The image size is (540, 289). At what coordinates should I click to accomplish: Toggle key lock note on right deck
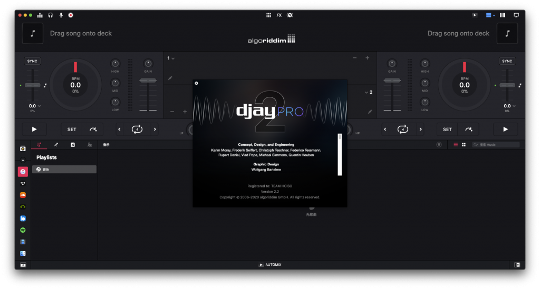pyautogui.click(x=520, y=85)
